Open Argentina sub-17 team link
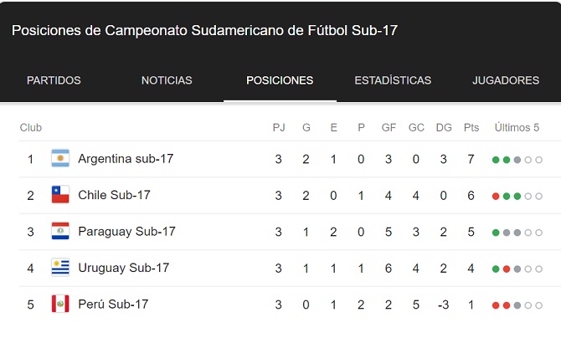This screenshot has height=343, width=561. pyautogui.click(x=126, y=158)
